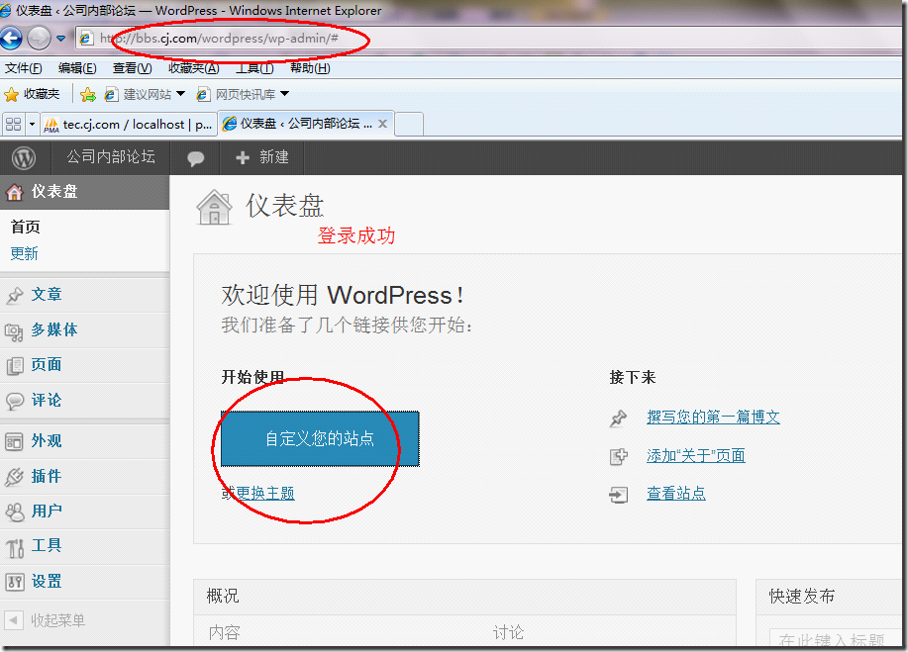This screenshot has height=652, width=908.
Task: Click the pushpin icon next to 文章
Action: click(15, 295)
